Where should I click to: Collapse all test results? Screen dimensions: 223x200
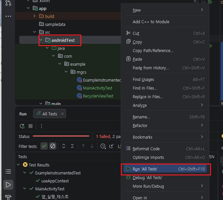(x=72, y=146)
